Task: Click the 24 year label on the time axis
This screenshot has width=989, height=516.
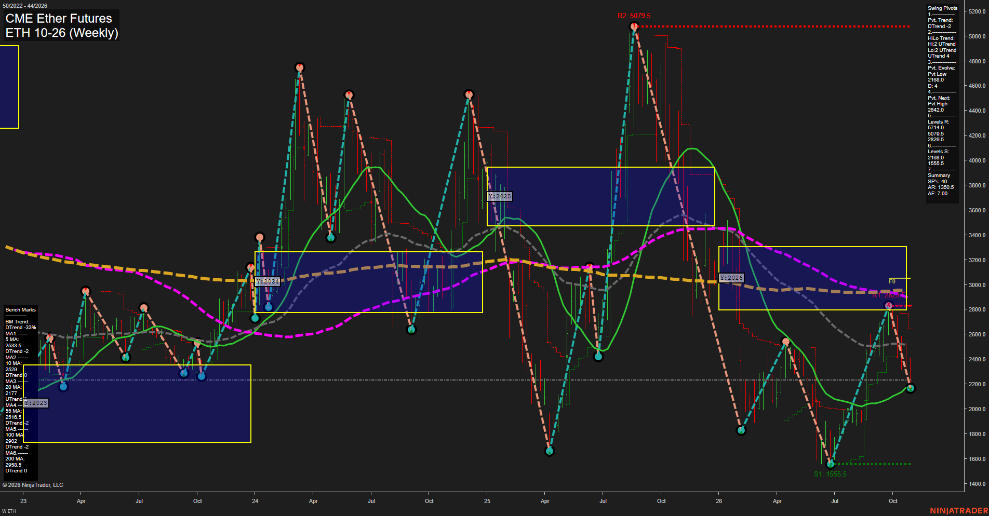Action: tap(255, 501)
